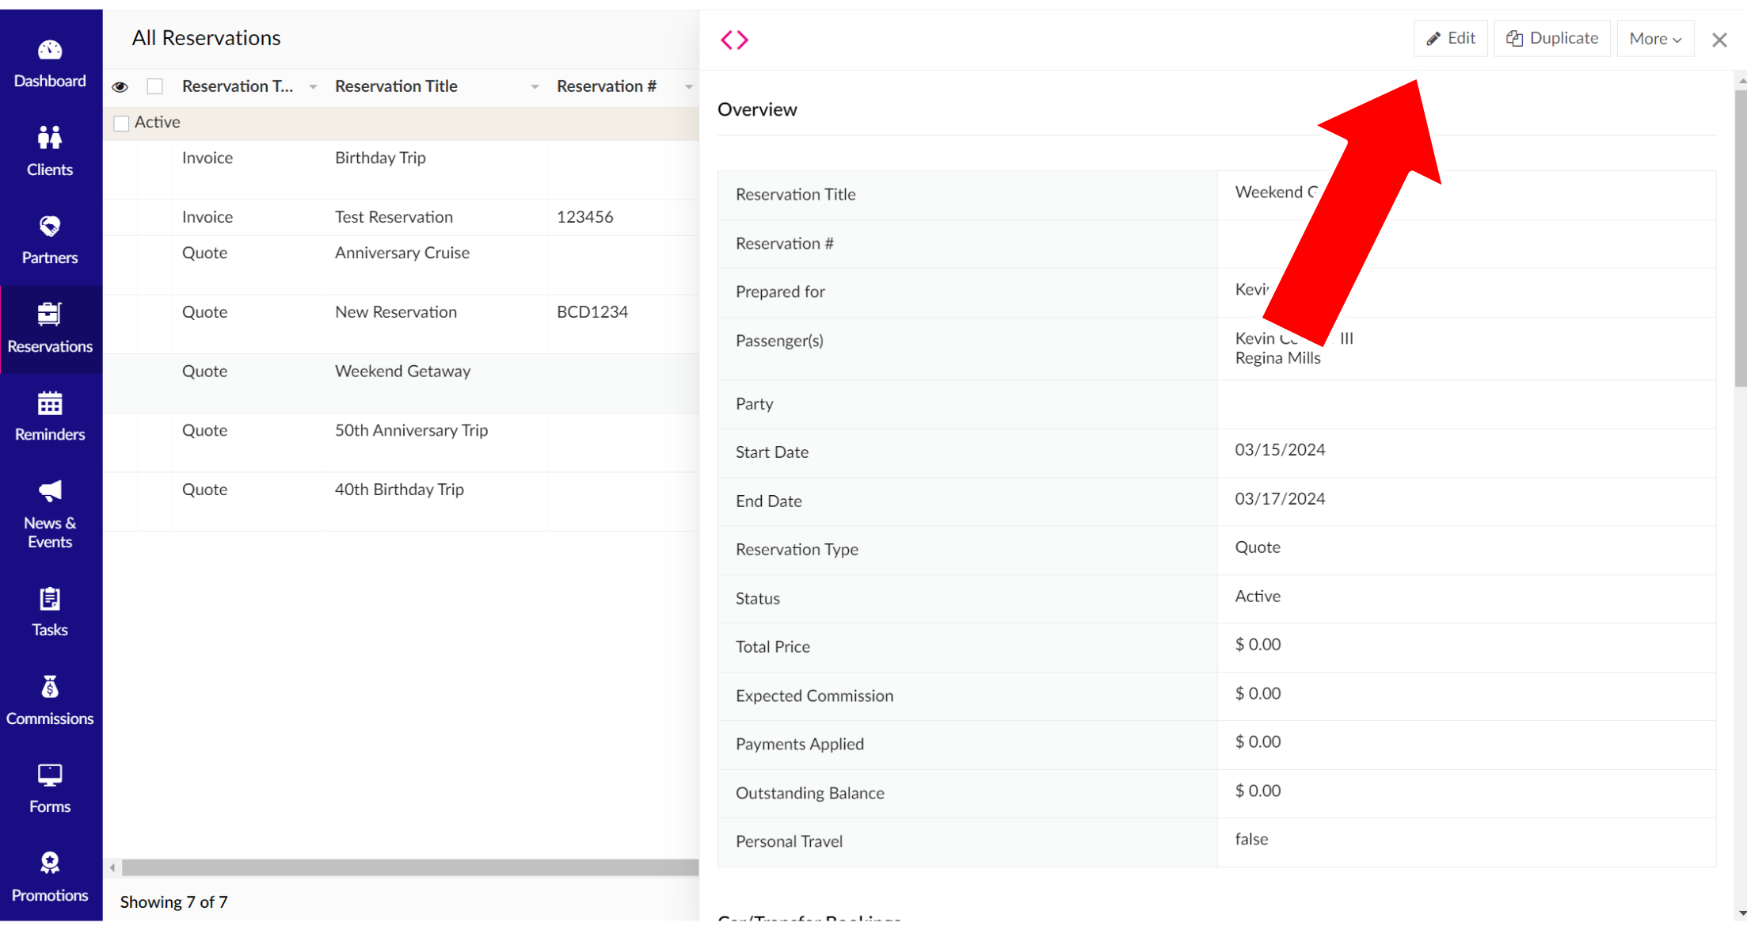
Task: Open Commissions money bag icon
Action: [x=50, y=688]
